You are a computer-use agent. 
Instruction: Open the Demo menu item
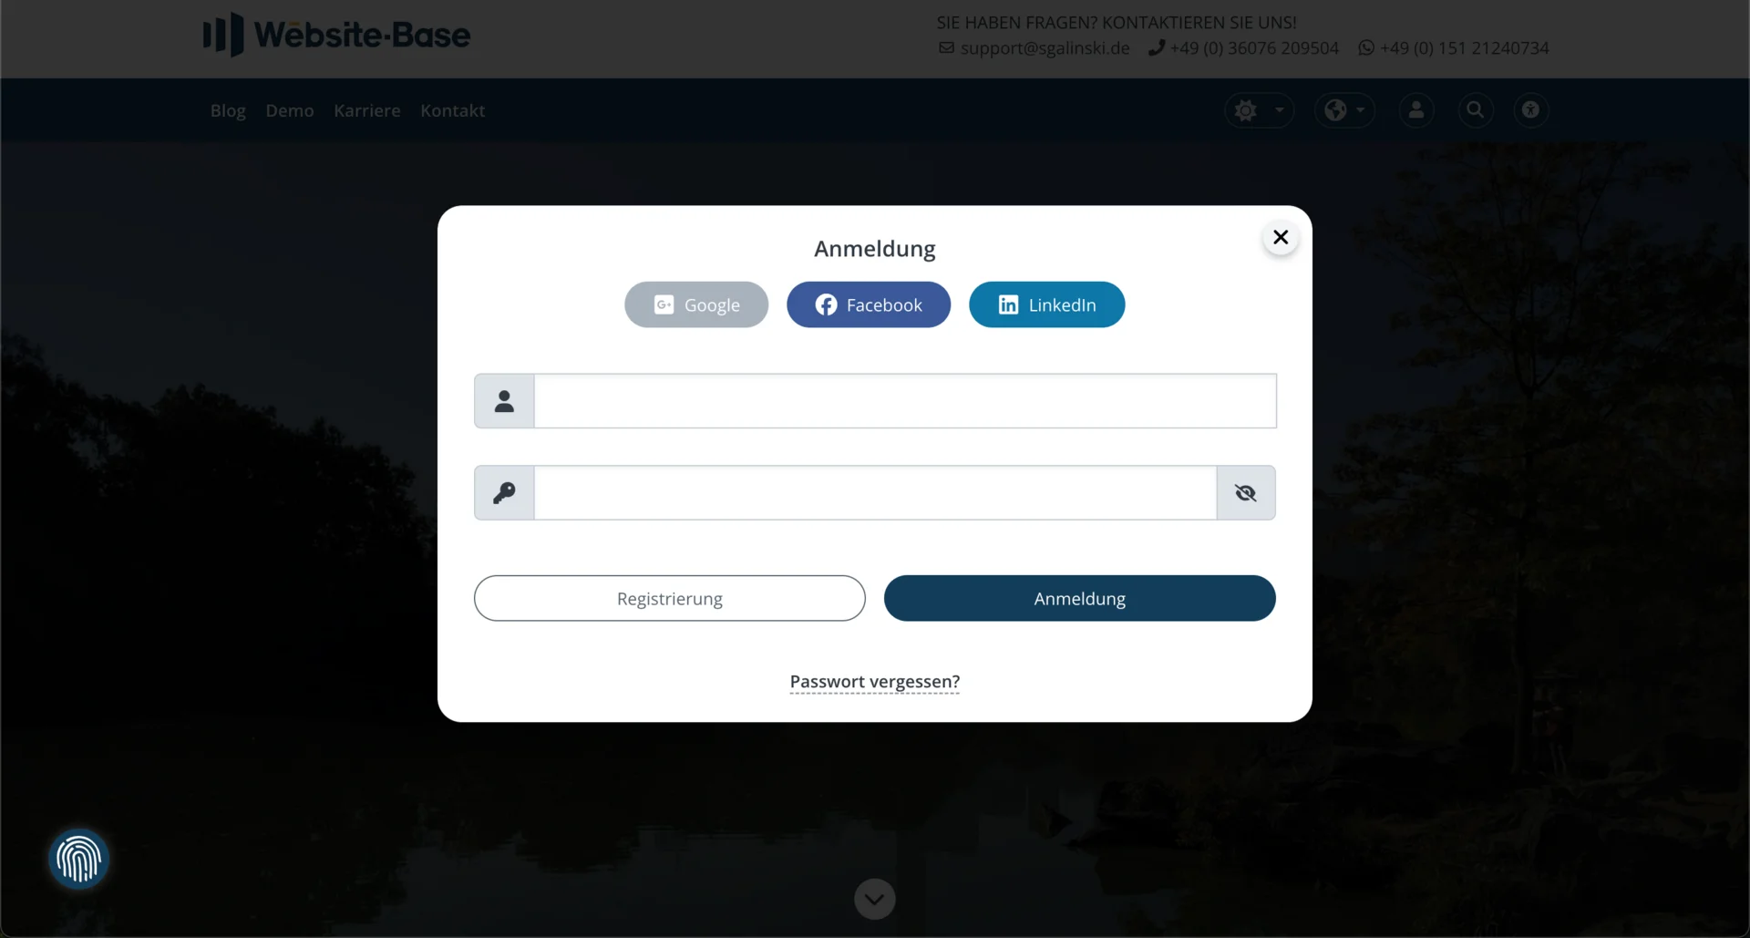[x=290, y=110]
